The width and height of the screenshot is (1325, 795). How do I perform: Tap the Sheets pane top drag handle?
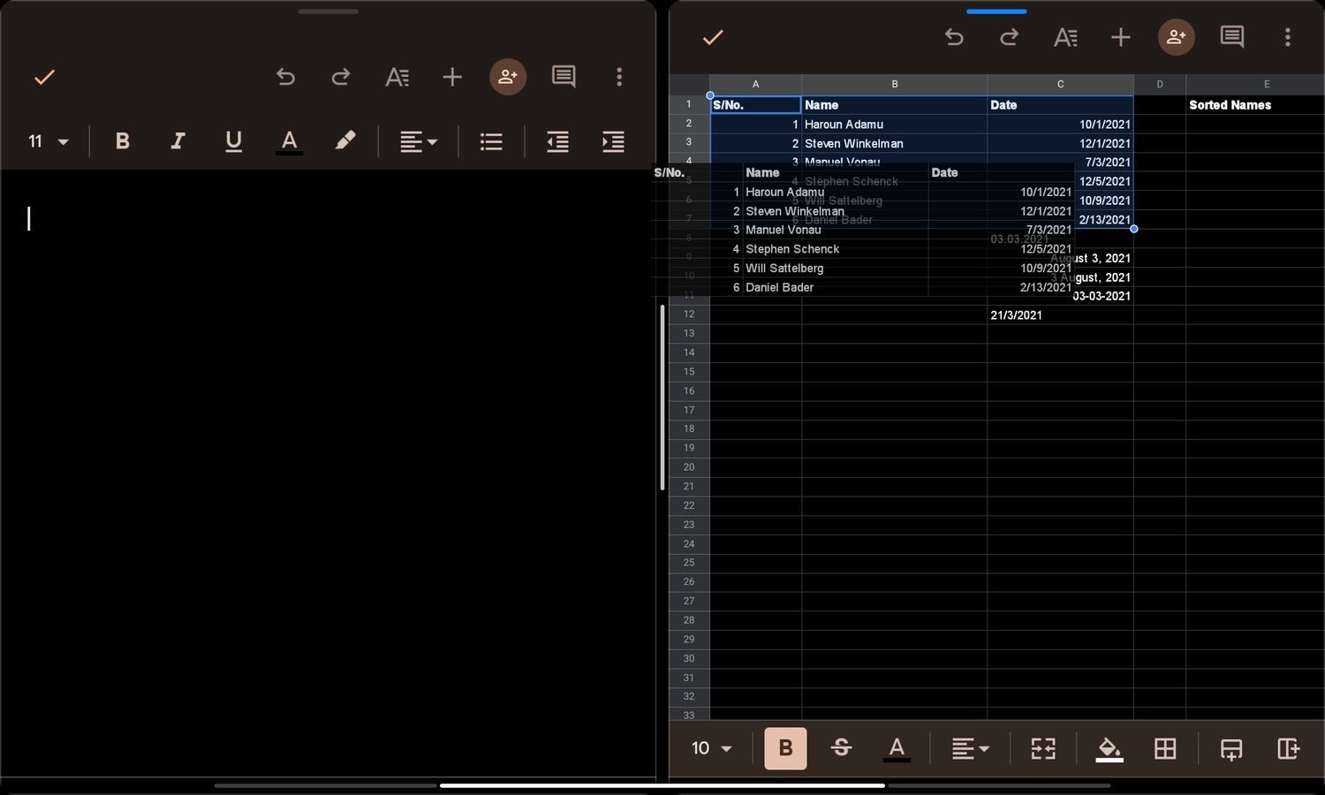[x=996, y=11]
